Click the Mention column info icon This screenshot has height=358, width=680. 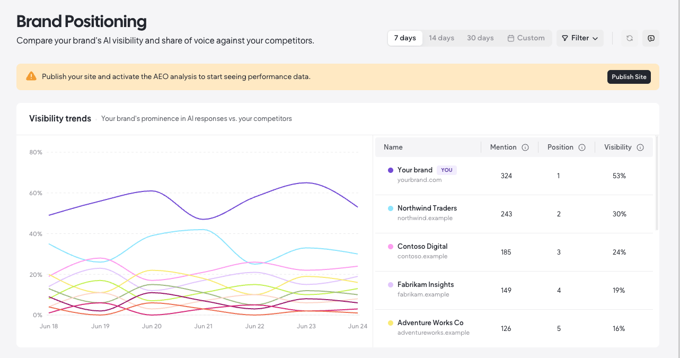(525, 147)
